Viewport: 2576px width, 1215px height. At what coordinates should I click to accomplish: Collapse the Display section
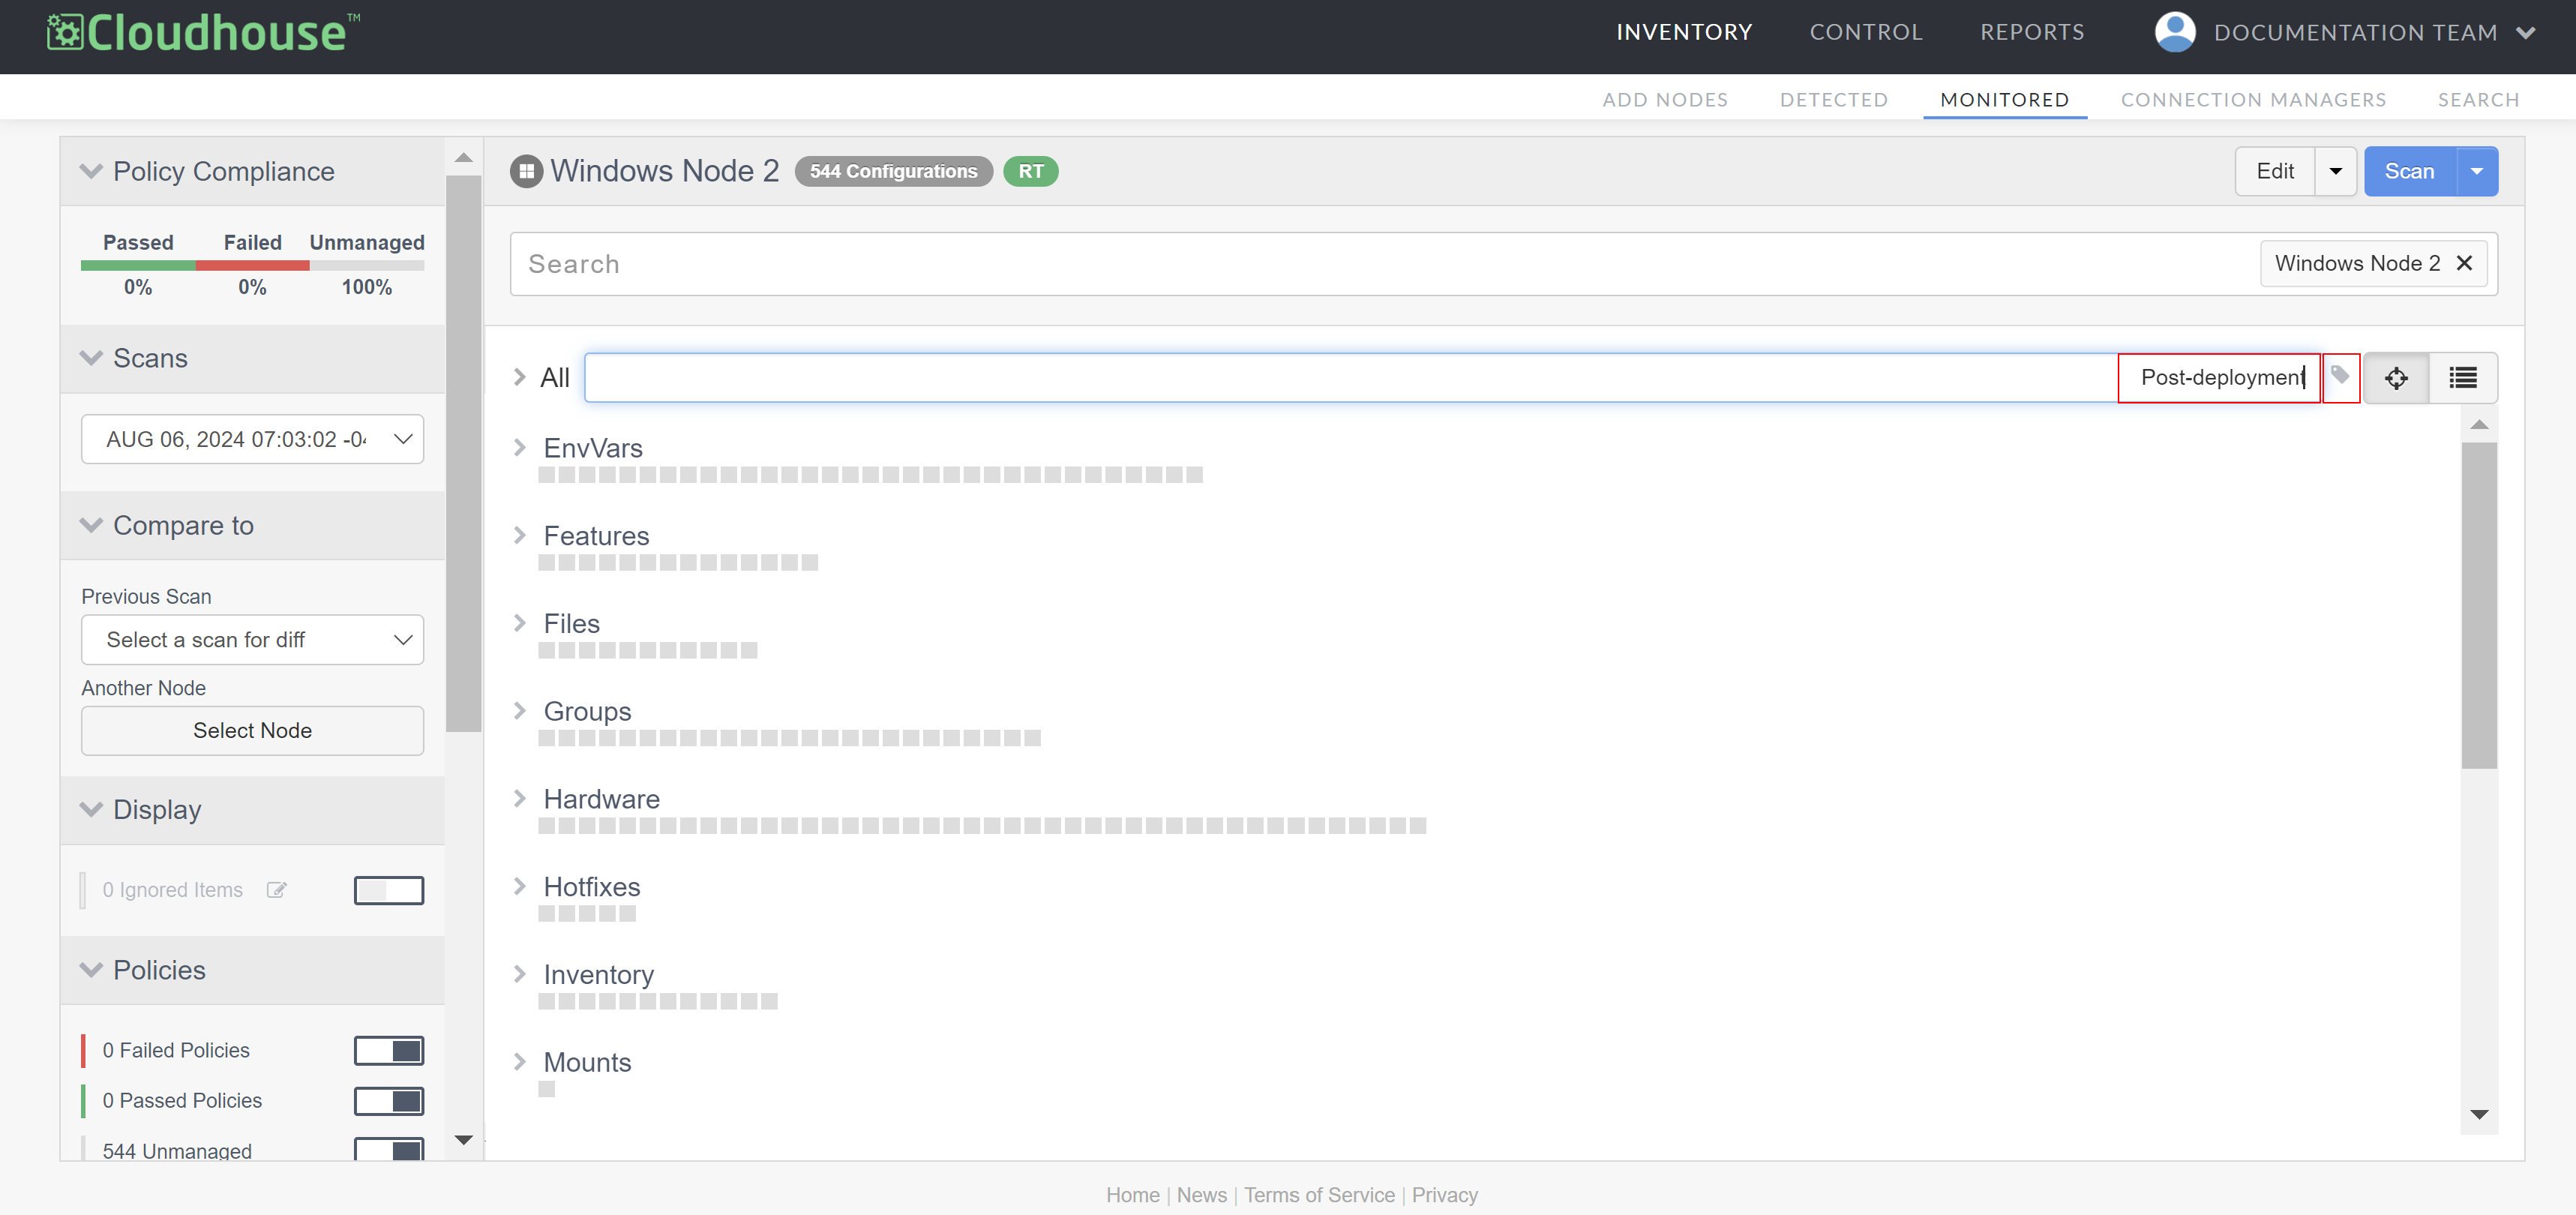click(x=91, y=809)
